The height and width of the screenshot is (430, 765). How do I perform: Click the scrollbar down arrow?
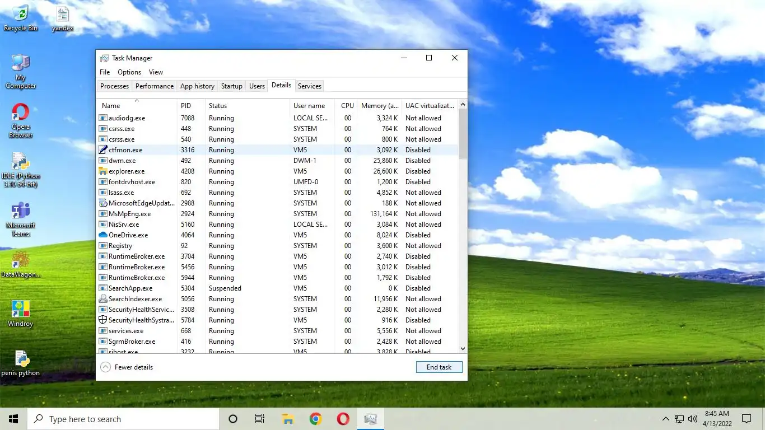click(463, 349)
